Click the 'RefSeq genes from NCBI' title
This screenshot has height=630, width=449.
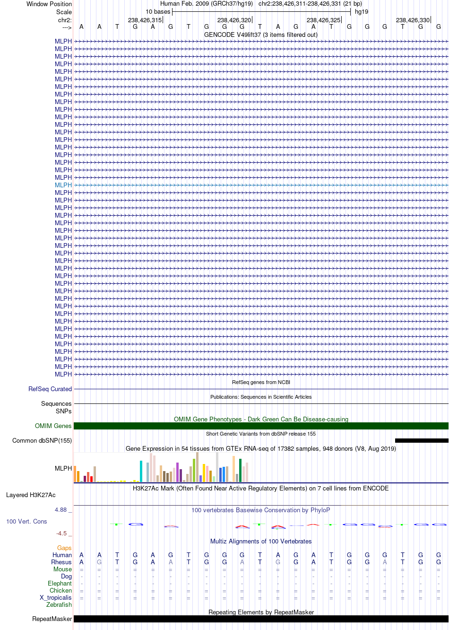pyautogui.click(x=261, y=382)
